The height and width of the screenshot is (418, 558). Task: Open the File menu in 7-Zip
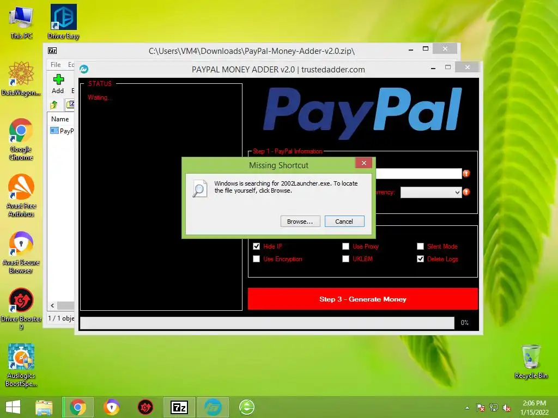[56, 65]
